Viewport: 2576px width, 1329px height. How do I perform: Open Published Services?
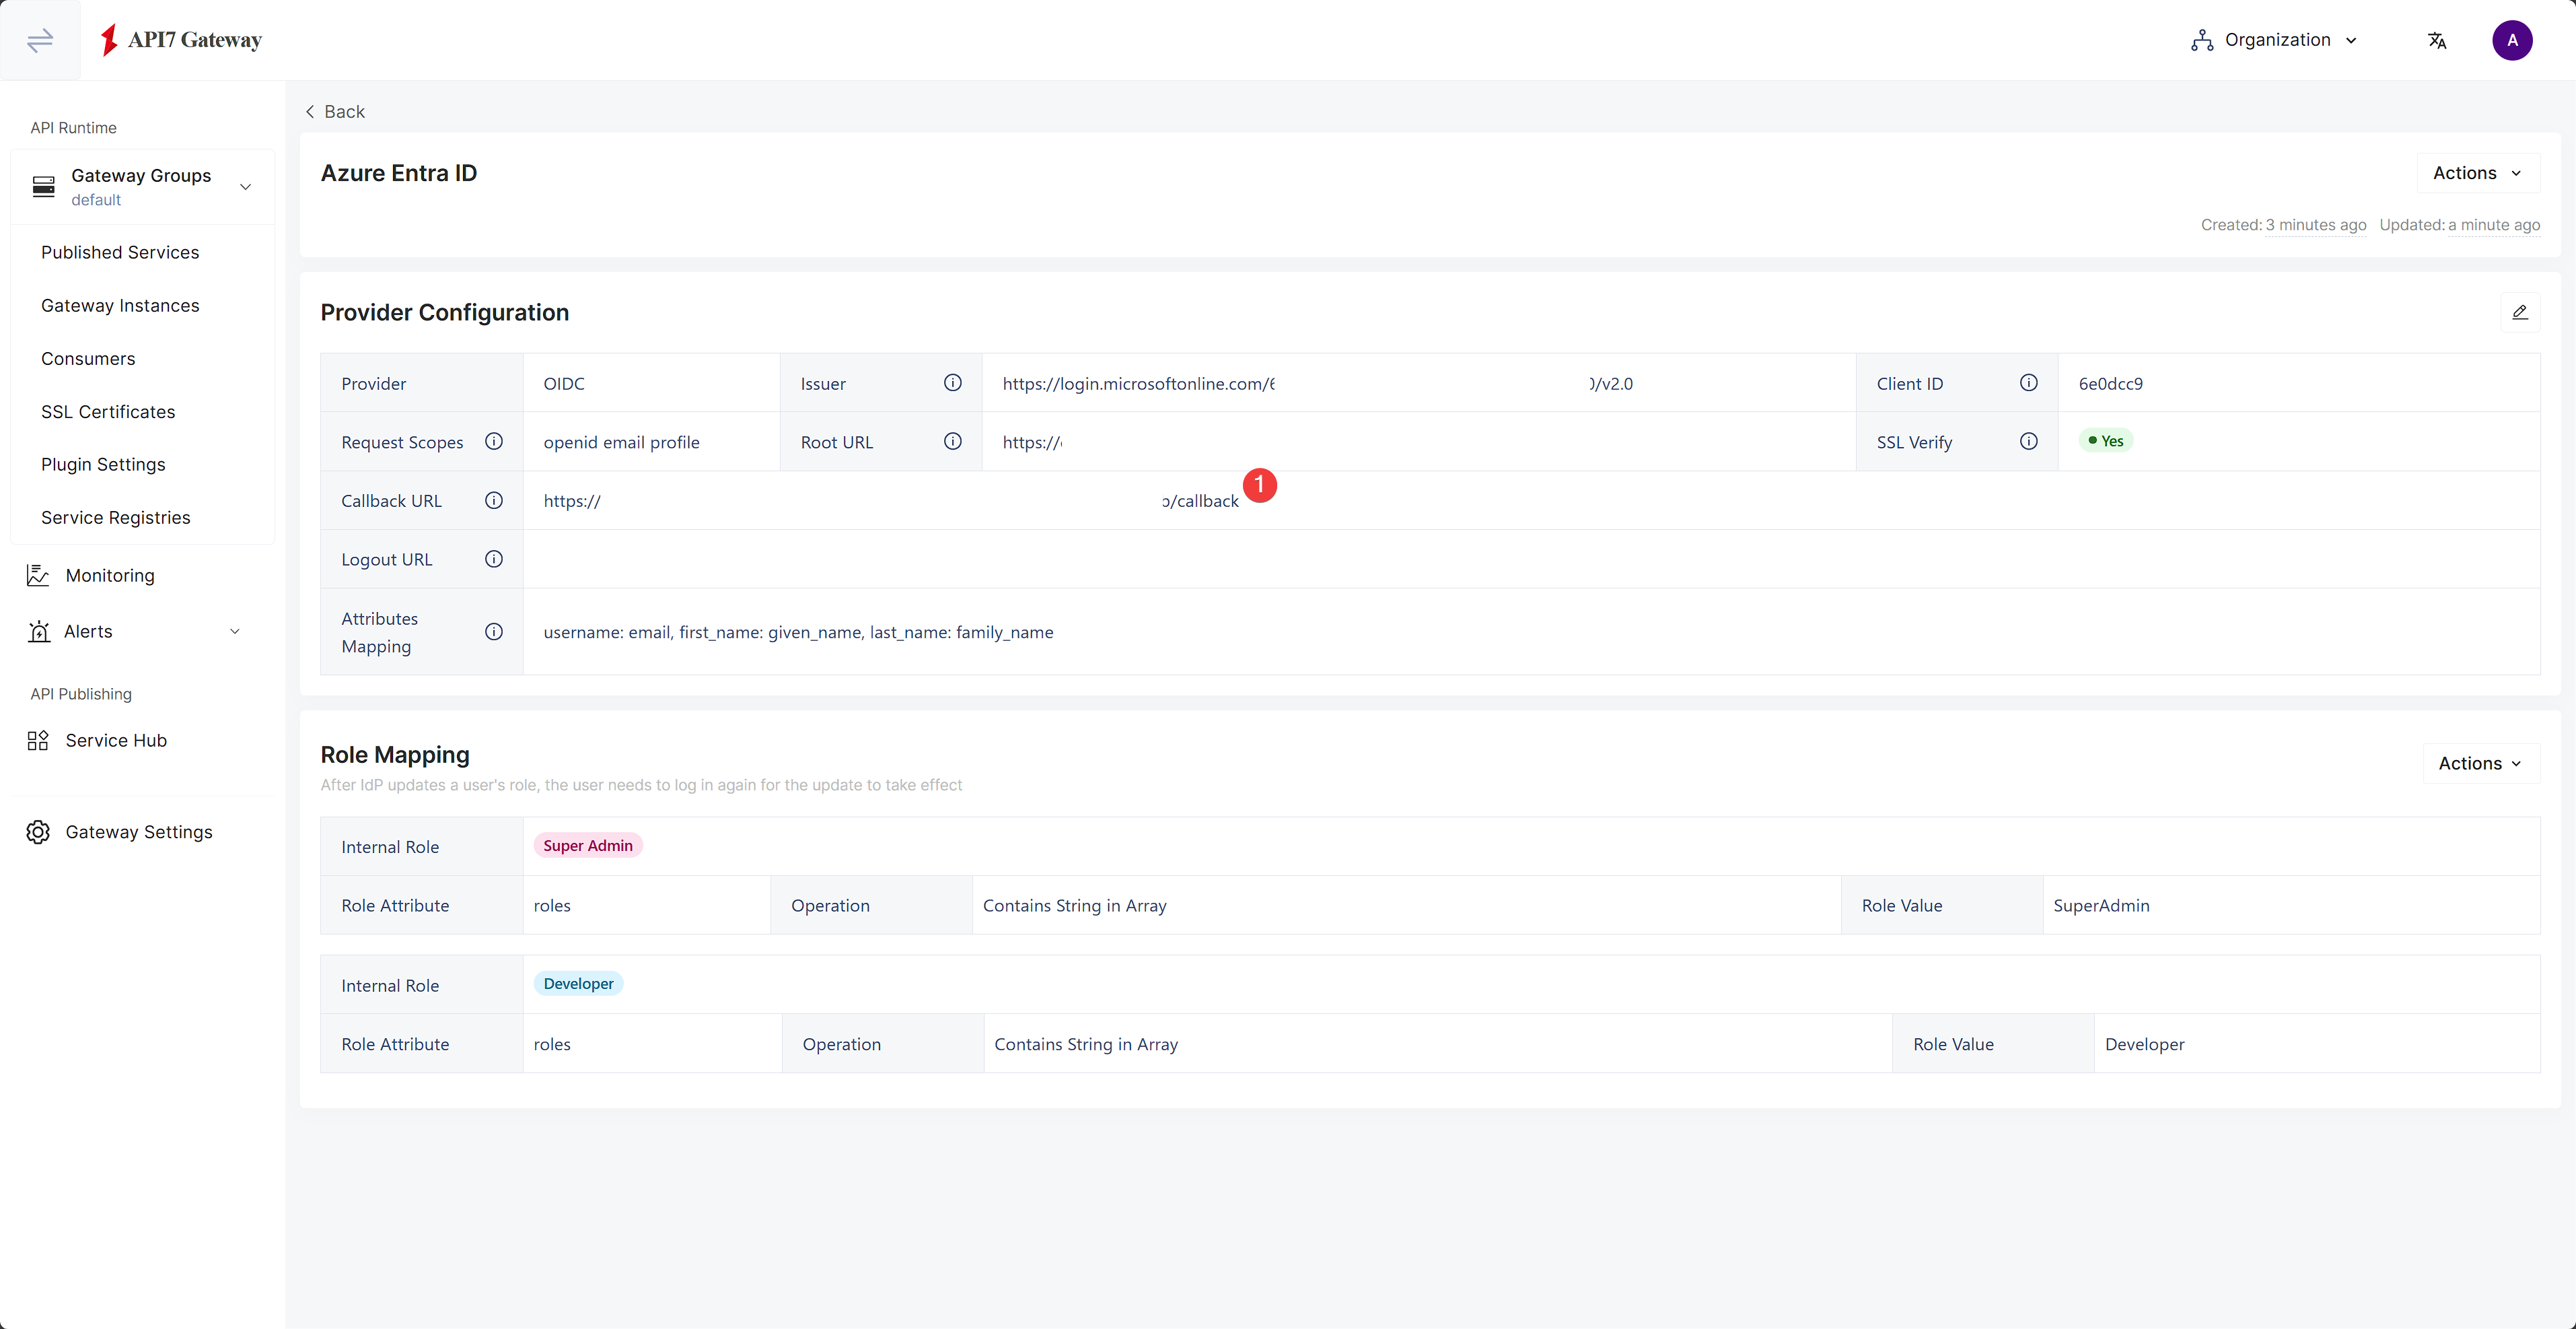tap(120, 252)
